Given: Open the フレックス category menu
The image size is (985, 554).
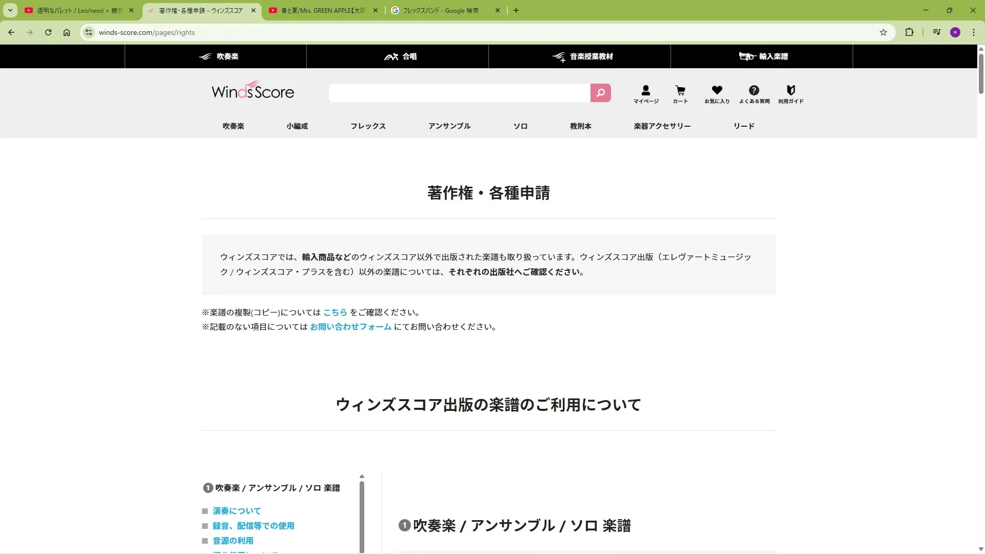Looking at the screenshot, I should click(x=368, y=126).
